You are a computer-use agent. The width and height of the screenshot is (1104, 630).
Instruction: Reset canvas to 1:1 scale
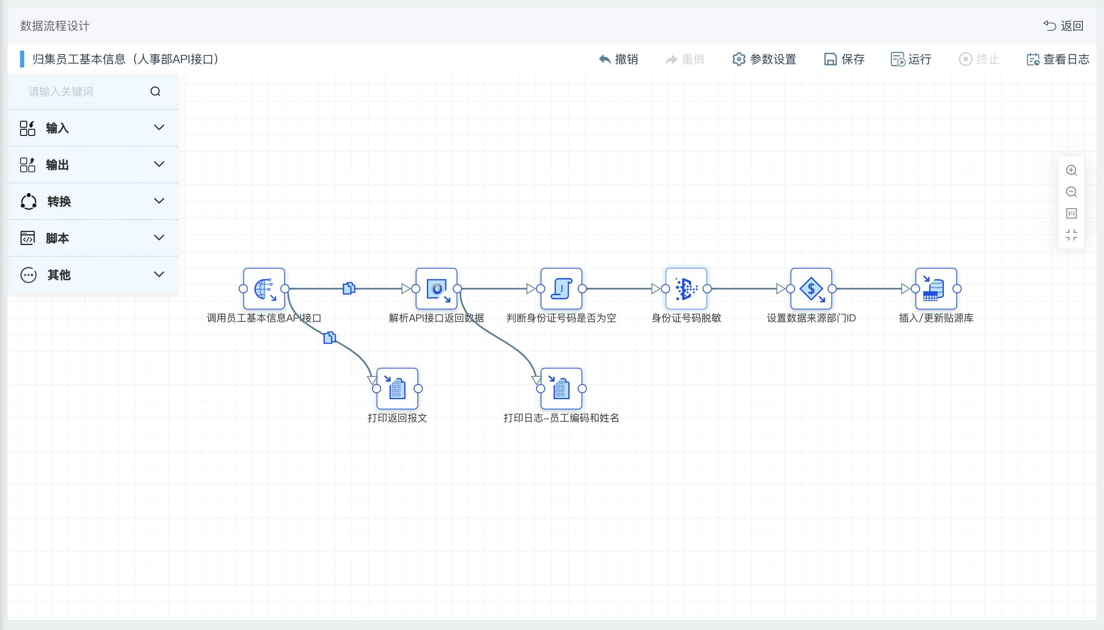click(x=1071, y=213)
